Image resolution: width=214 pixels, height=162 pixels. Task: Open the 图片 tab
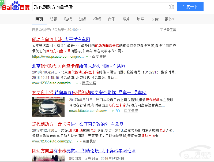[126, 19]
